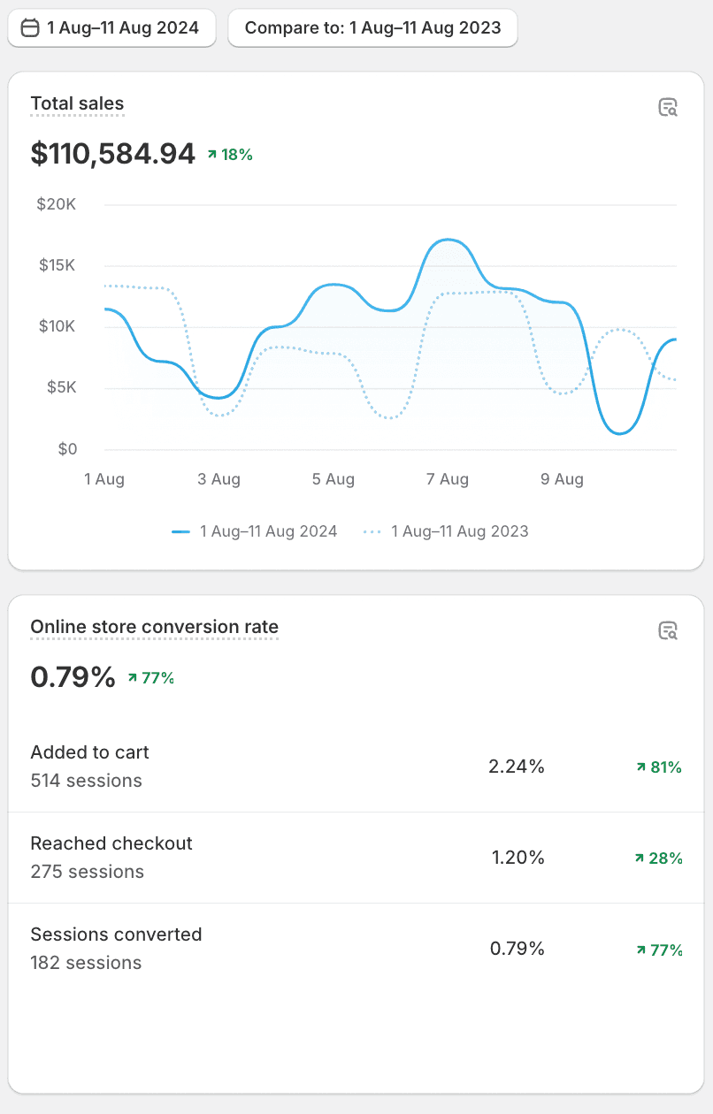Open the report icon on the Total sales card
Screen dimensions: 713x1114
668,108
